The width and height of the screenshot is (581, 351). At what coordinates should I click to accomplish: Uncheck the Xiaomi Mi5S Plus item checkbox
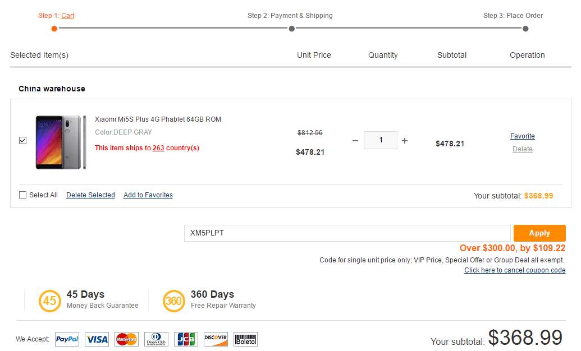[23, 141]
